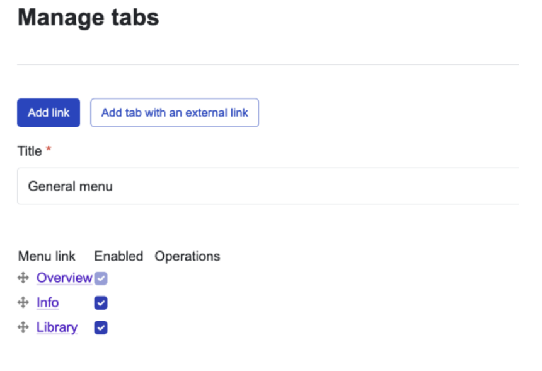Click the drag handle beside Overview
Screen dimensions: 542x371
point(23,278)
